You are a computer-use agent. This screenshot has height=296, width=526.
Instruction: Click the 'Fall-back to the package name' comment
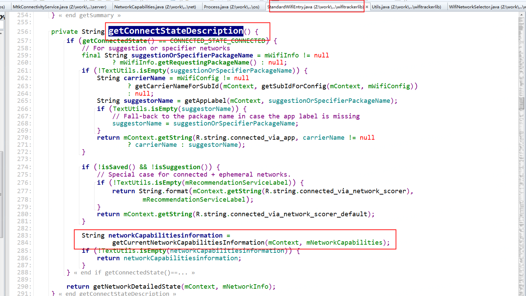click(236, 116)
